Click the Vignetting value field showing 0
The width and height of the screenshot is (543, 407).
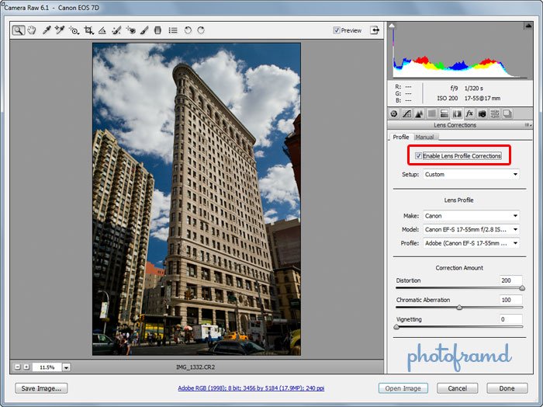pyautogui.click(x=510, y=319)
